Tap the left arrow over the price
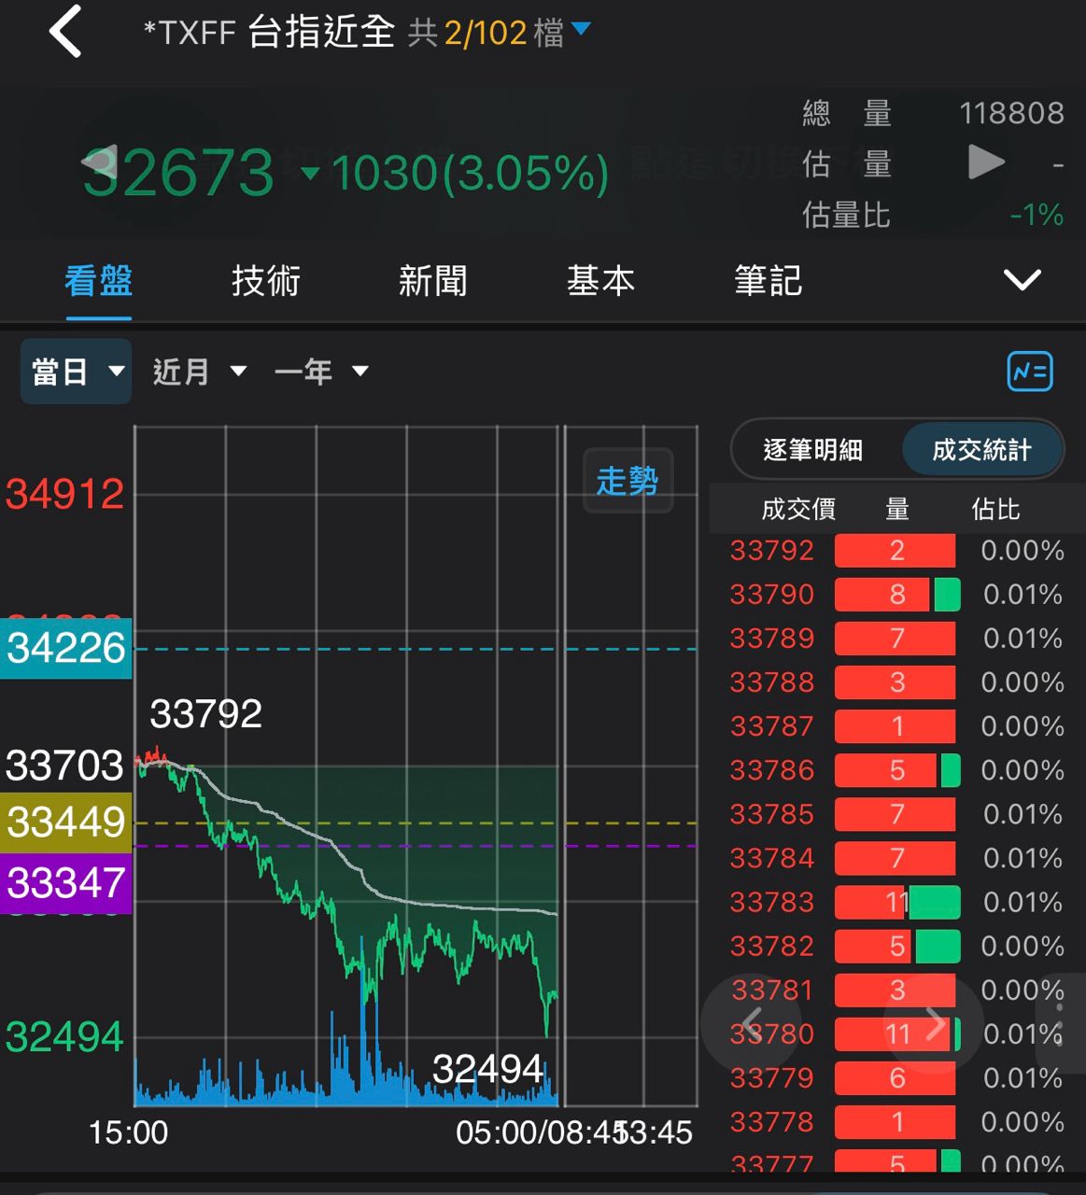The height and width of the screenshot is (1195, 1086). pos(100,162)
